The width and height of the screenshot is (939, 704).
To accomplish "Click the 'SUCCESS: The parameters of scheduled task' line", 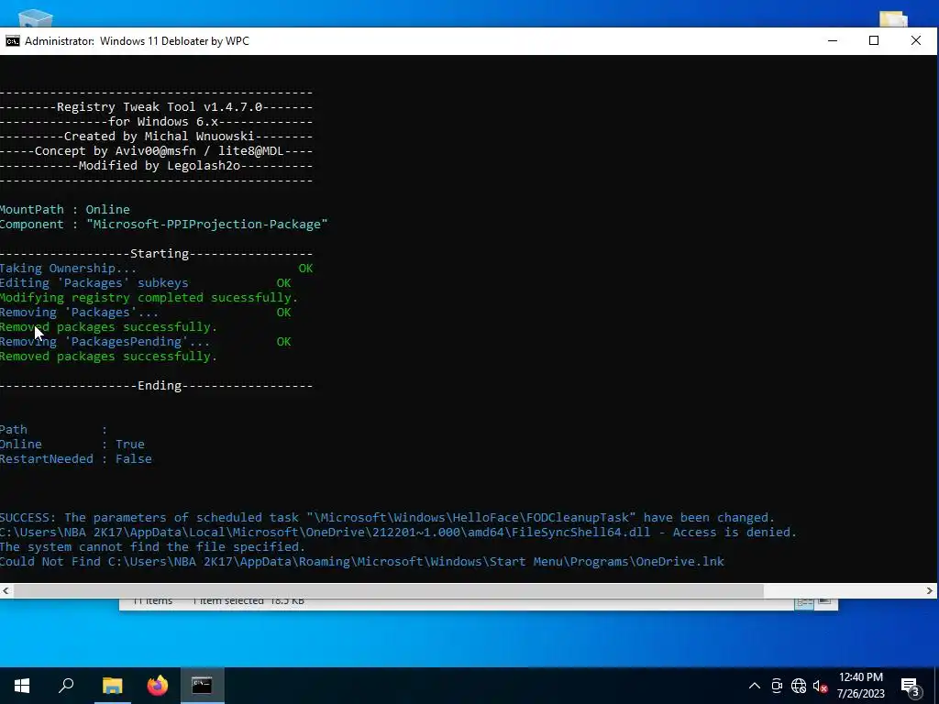I will point(388,518).
